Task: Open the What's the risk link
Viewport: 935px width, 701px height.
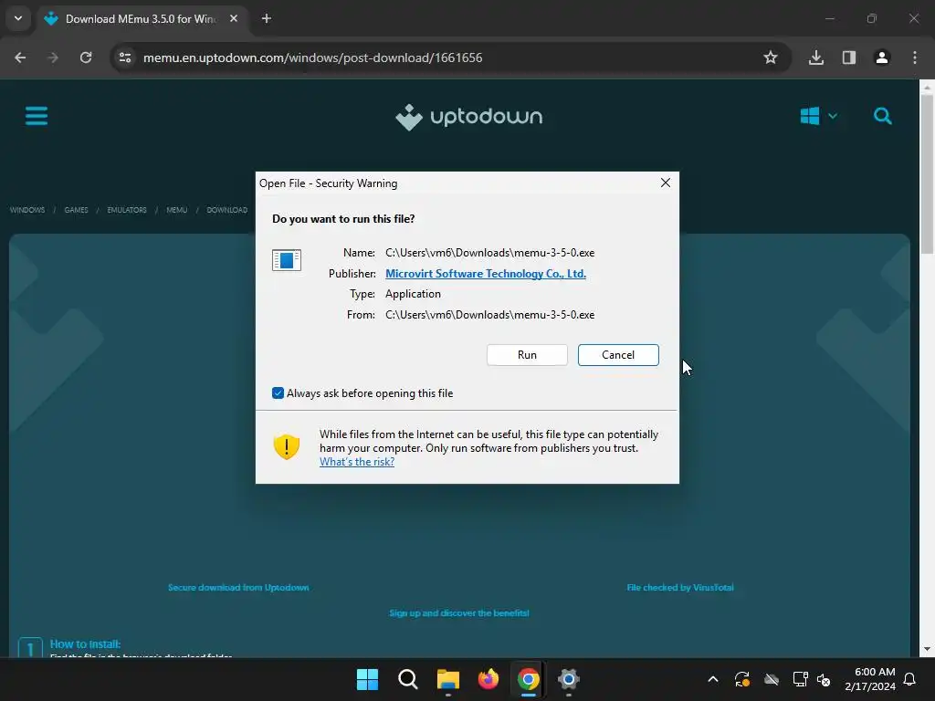Action: 357,462
